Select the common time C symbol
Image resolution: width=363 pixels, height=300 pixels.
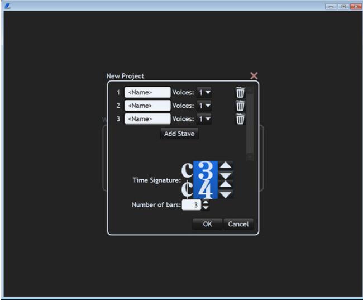pos(187,170)
